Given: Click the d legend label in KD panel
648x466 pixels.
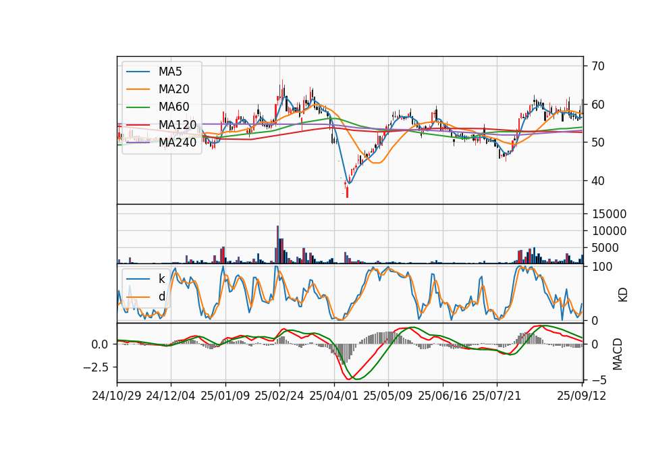Looking at the screenshot, I should [161, 296].
